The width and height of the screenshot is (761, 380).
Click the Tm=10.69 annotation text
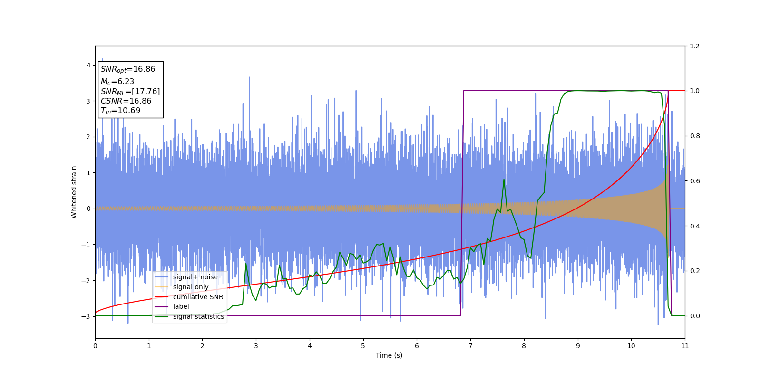tap(120, 111)
